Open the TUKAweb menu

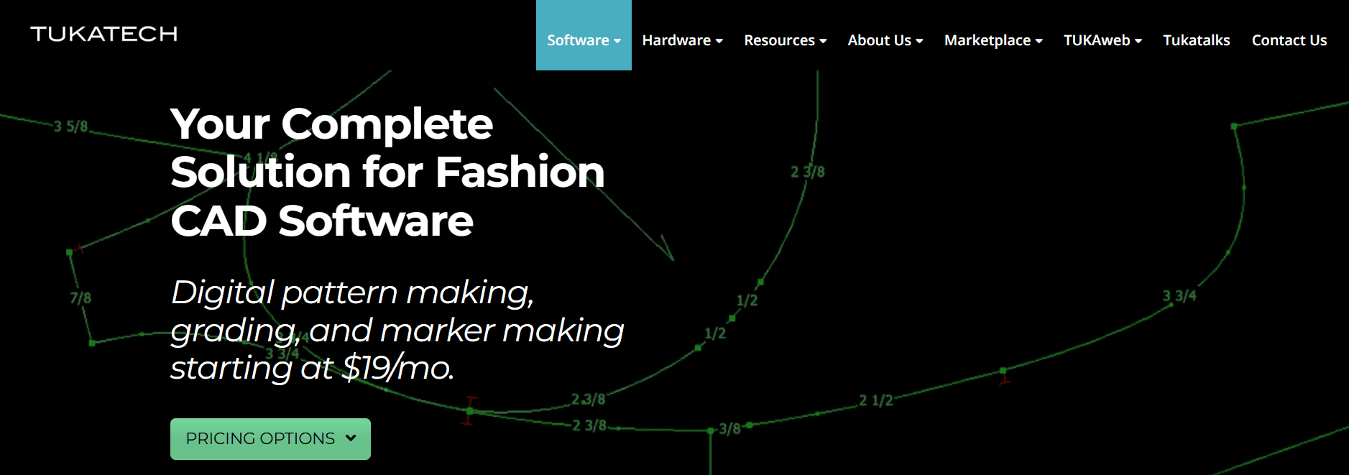coord(1102,40)
